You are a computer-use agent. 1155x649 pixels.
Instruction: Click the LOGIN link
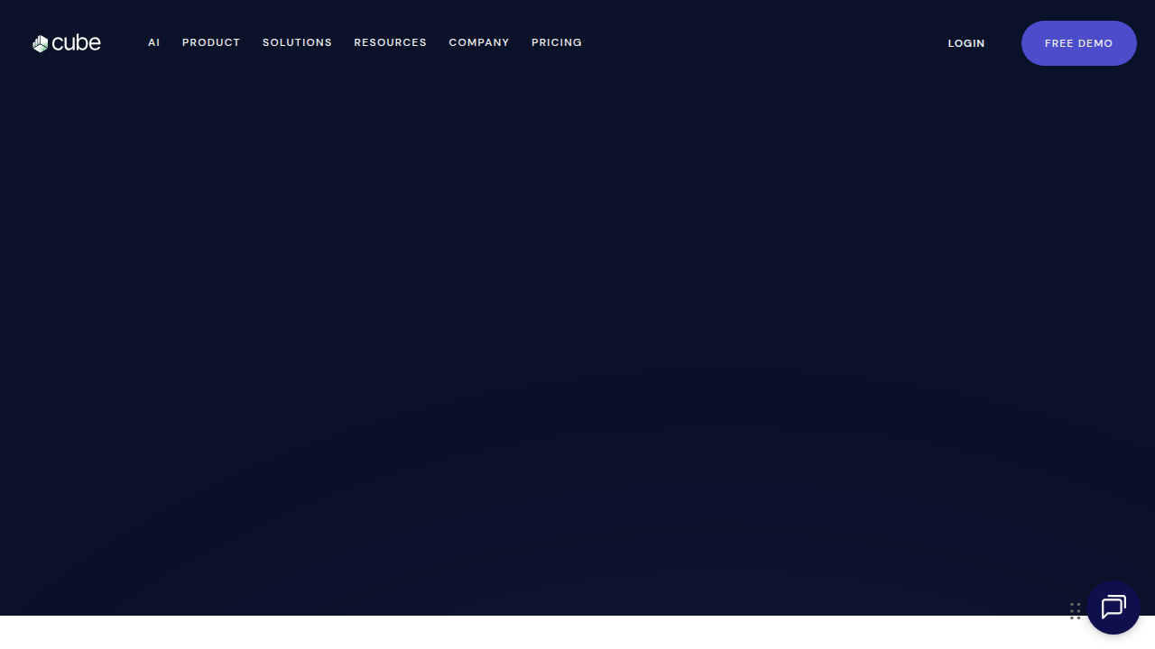tap(966, 43)
